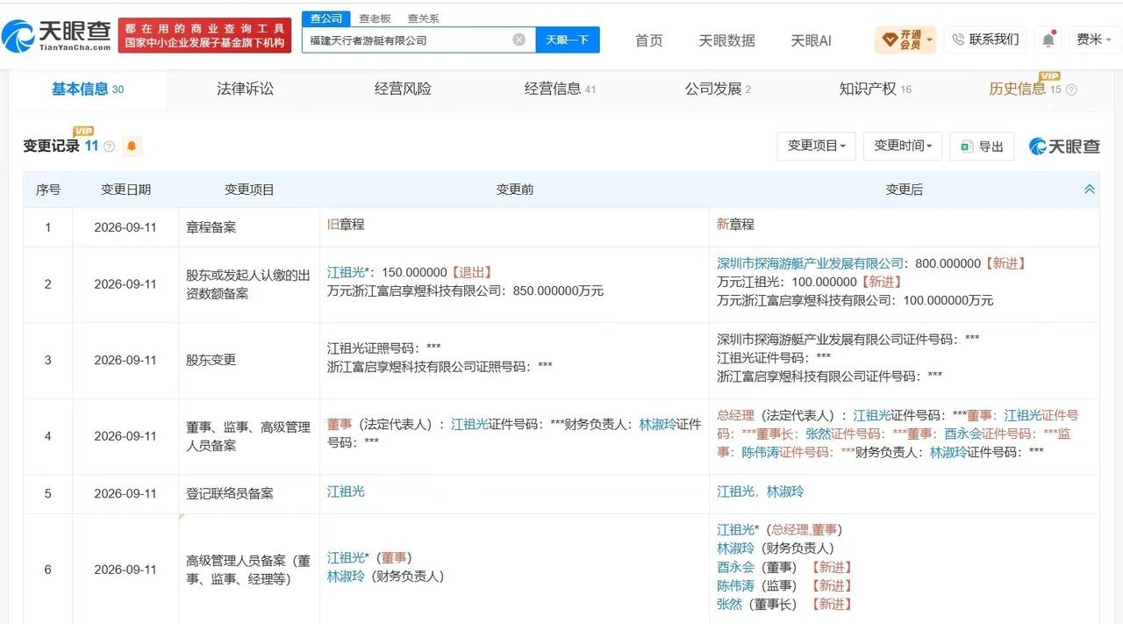Image resolution: width=1123 pixels, height=624 pixels.
Task: Switch to the 基本信息 tab
Action: pyautogui.click(x=87, y=89)
